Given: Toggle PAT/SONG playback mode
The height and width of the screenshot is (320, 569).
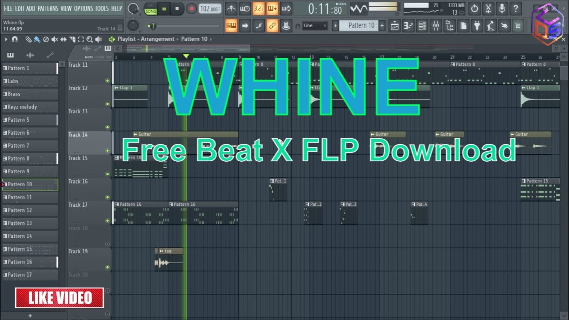Looking at the screenshot, I should pyautogui.click(x=150, y=8).
